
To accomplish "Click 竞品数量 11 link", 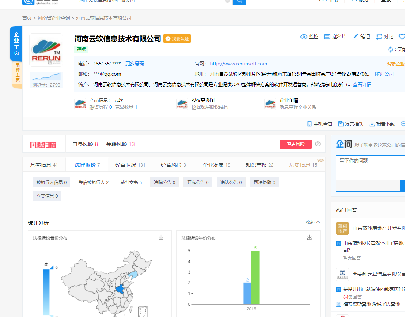I will pos(127,107).
